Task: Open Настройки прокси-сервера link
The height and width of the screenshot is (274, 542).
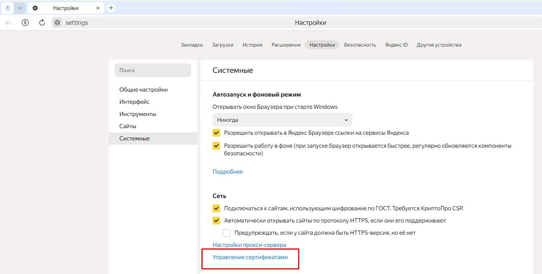Action: pos(249,245)
